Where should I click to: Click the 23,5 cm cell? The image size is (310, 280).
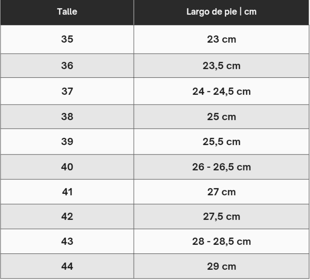[221, 66]
